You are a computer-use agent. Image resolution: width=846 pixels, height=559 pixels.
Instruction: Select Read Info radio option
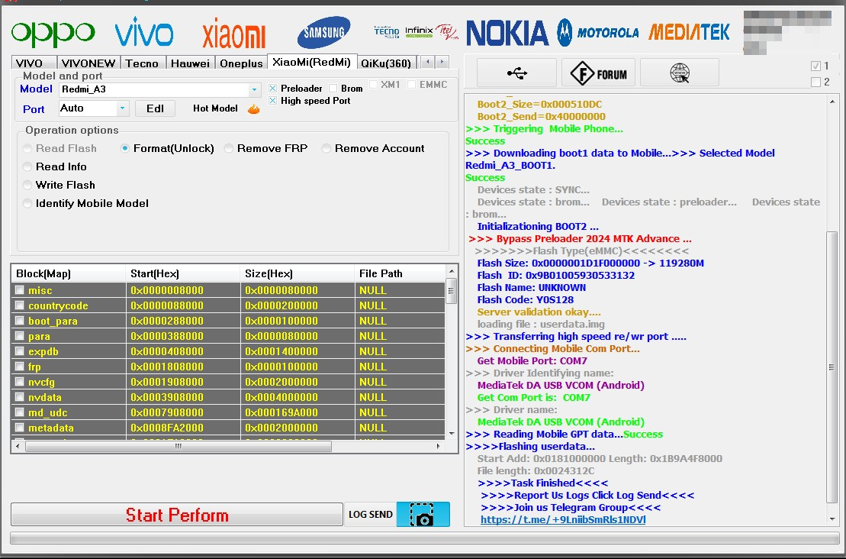pos(27,166)
